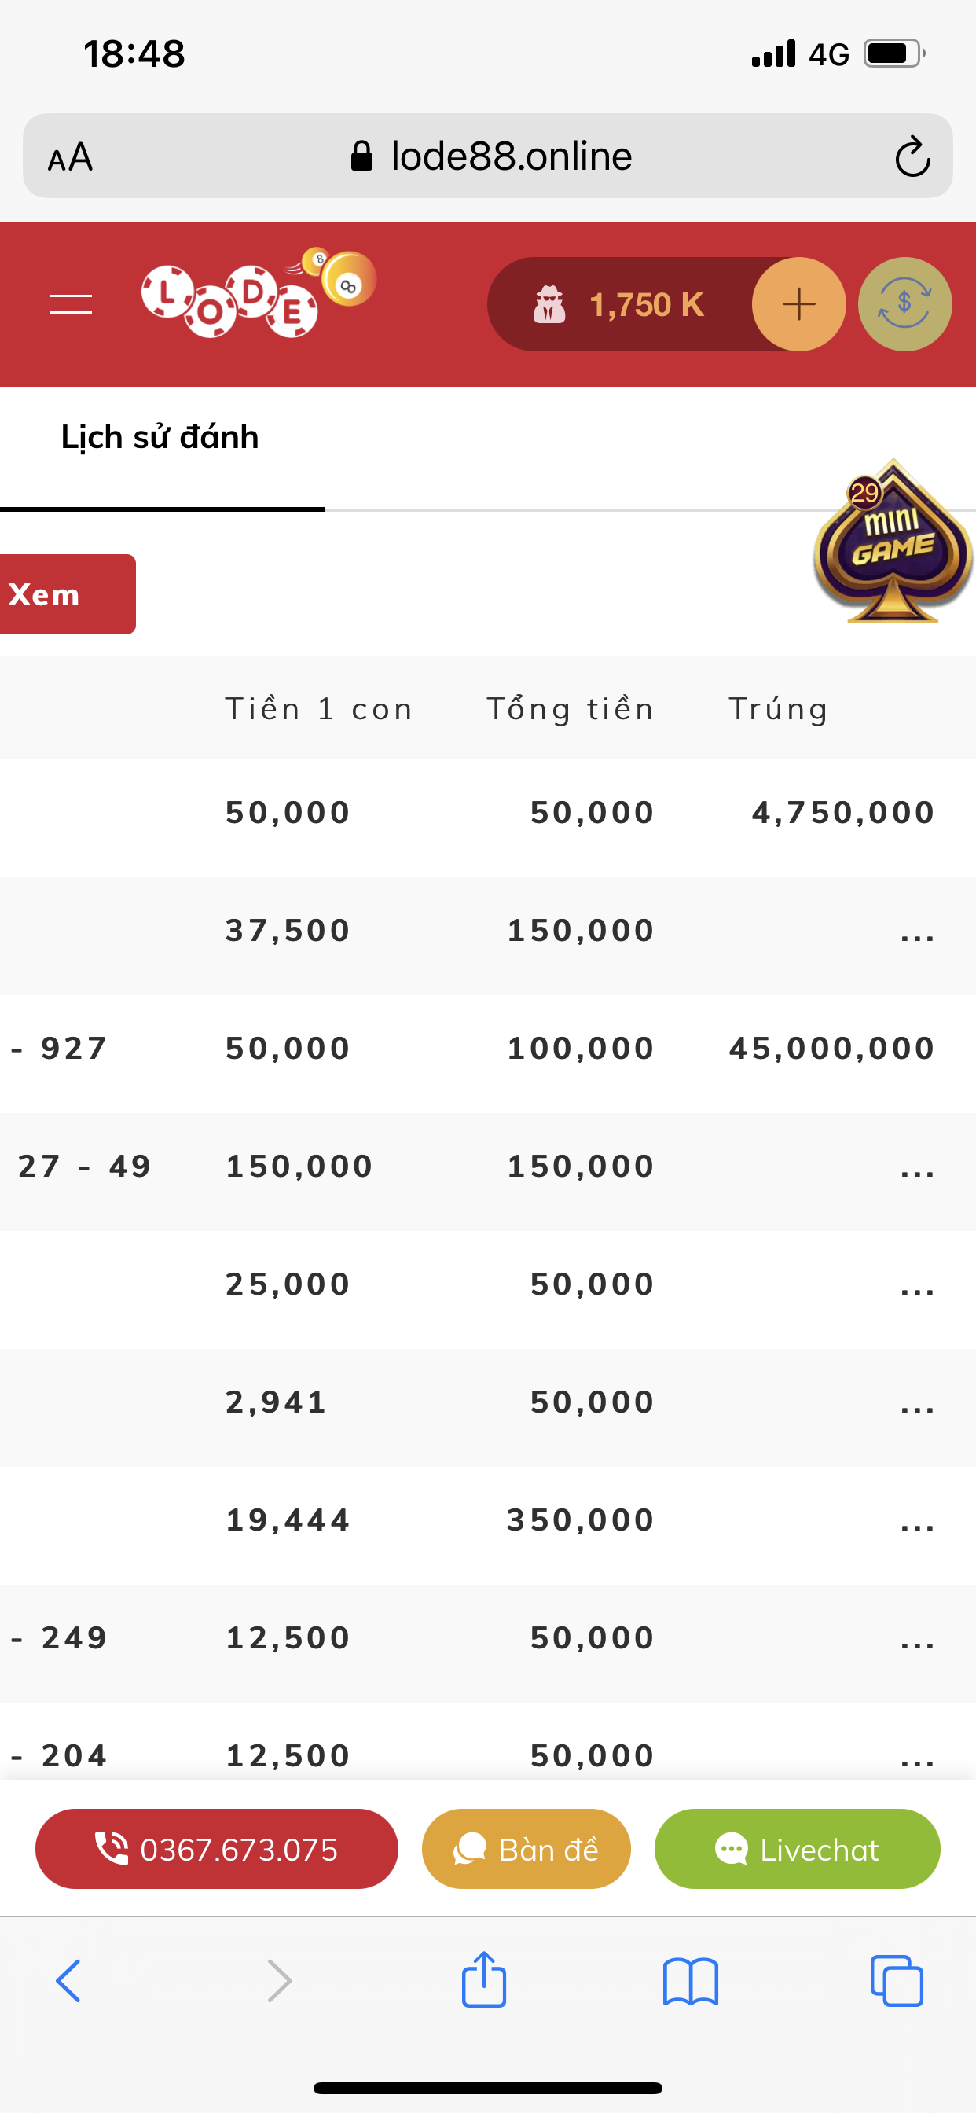Screen dimensions: 976x2113
Task: Open text size AA options
Action: [71, 156]
